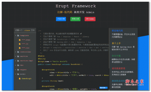This screenshot has width=151, height=92.
Task: Click the ***.js file icon
Action: (20, 44)
